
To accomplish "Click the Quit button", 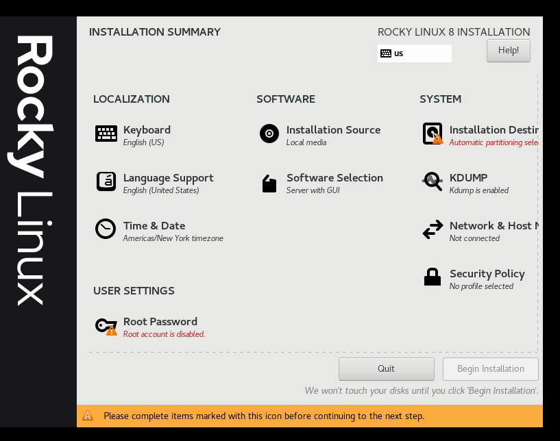I will coord(387,369).
